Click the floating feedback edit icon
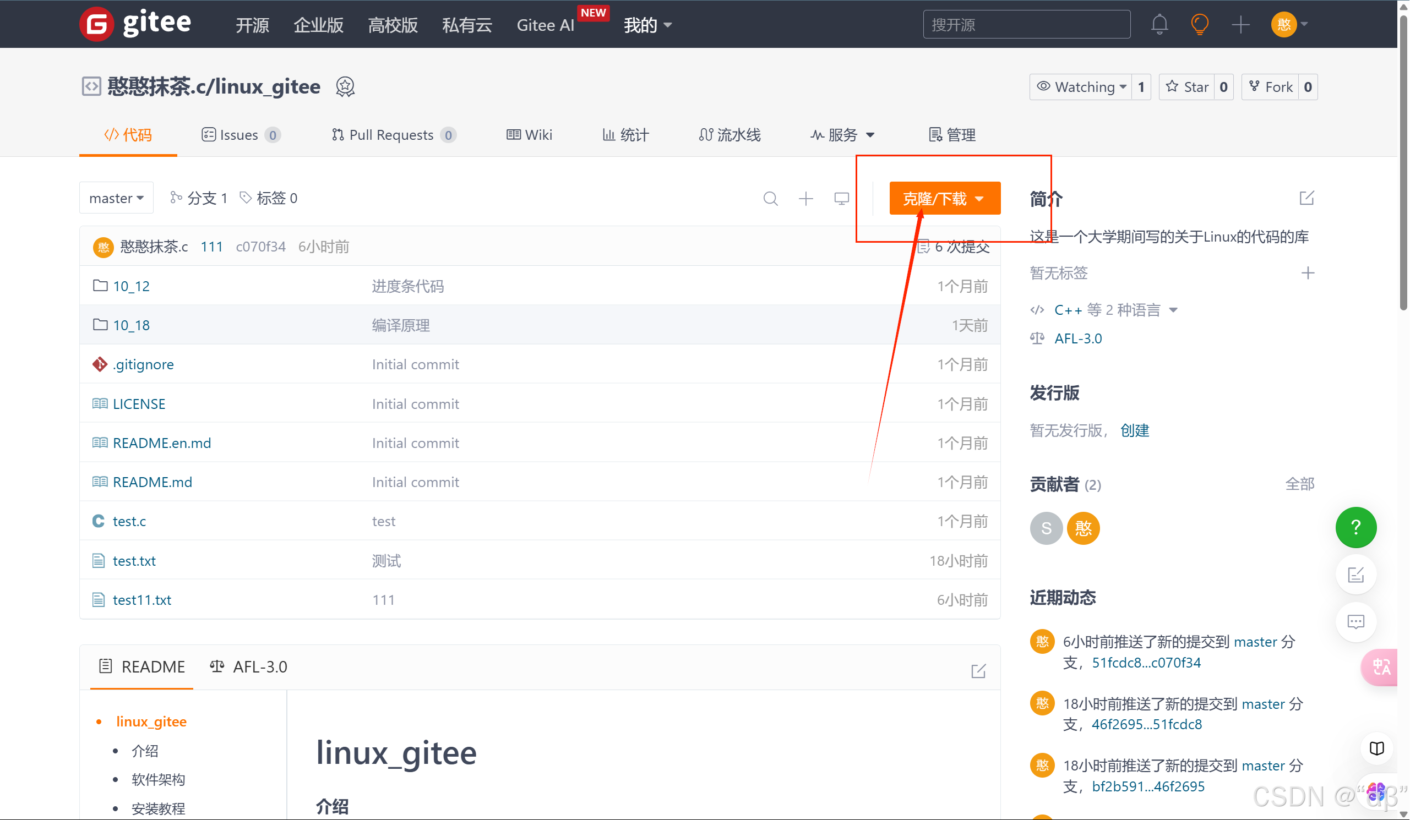1410x820 pixels. [1355, 575]
